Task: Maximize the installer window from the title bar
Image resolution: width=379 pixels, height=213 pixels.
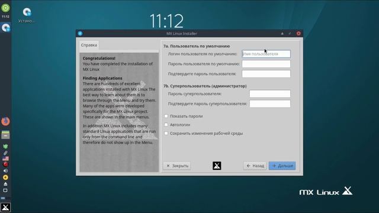Action: click(290, 34)
